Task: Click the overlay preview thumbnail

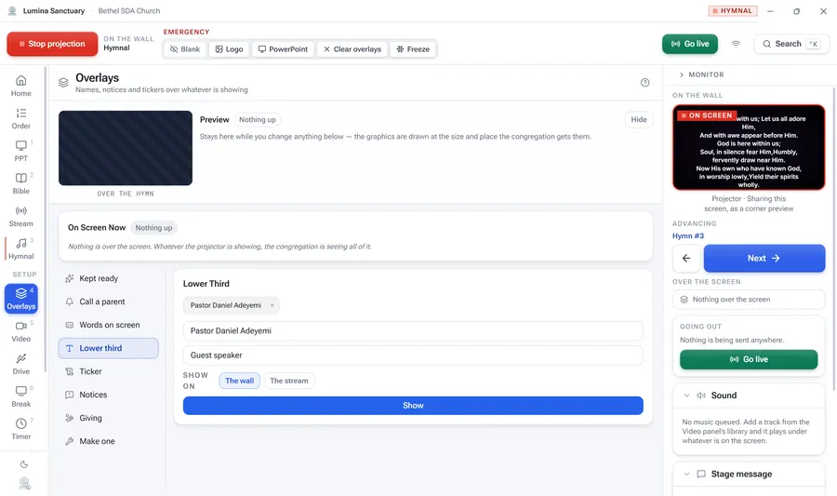Action: pyautogui.click(x=126, y=148)
